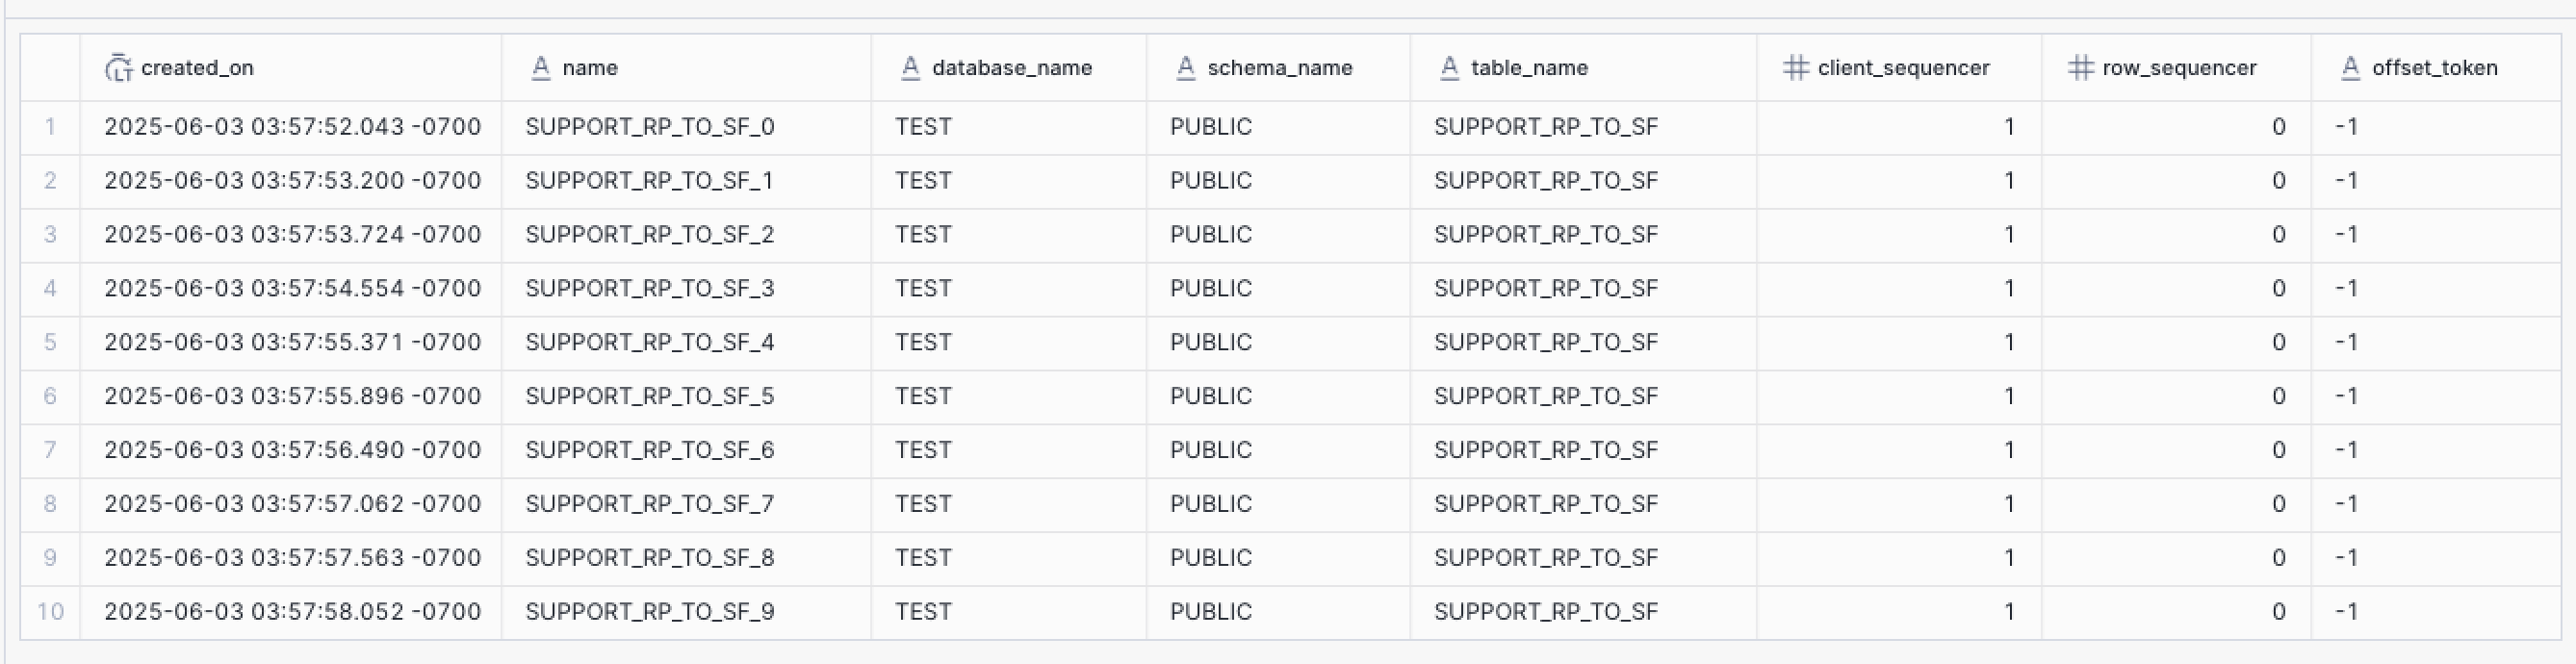Select row number 5
The height and width of the screenshot is (664, 2576).
coord(50,343)
